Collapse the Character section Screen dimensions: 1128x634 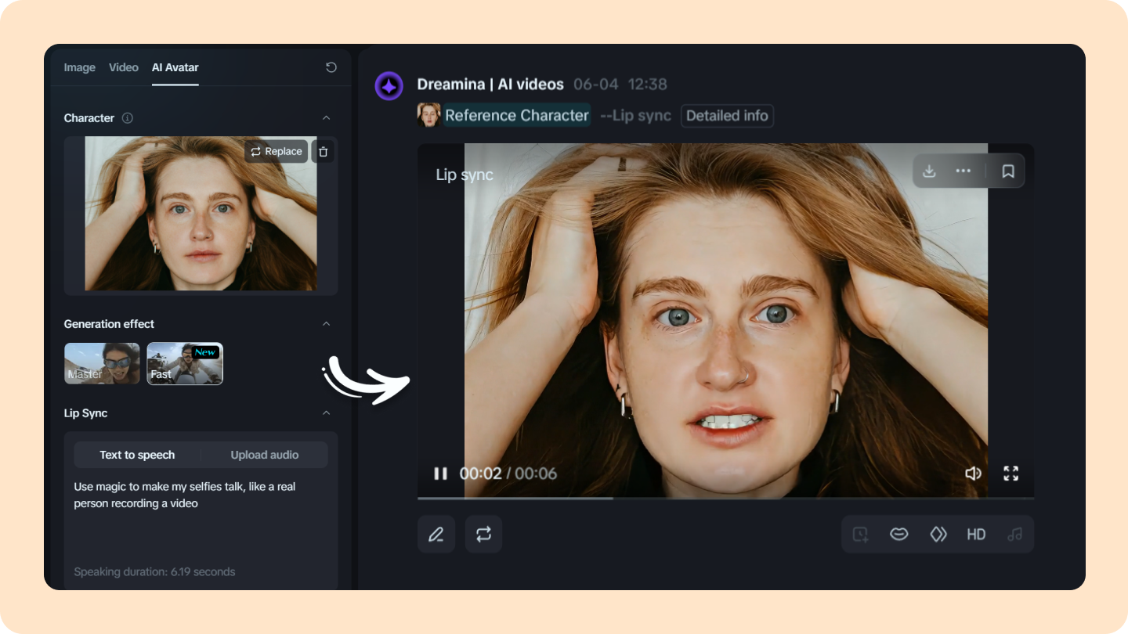pos(327,117)
